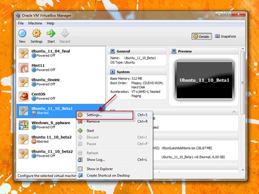Click the VBoxGuestAdditions.iso storage entry
The height and width of the screenshot is (194, 259).
tap(187, 148)
